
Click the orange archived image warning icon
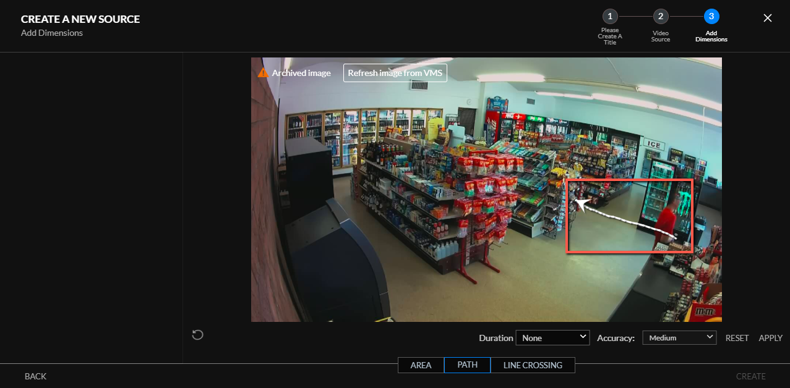point(264,73)
